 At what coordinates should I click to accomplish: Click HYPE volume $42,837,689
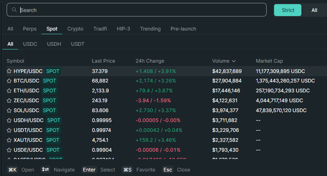[x=227, y=71]
